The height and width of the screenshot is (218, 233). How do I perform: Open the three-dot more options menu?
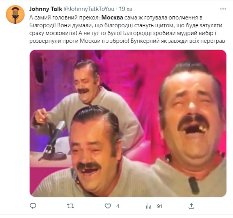pyautogui.click(x=223, y=9)
